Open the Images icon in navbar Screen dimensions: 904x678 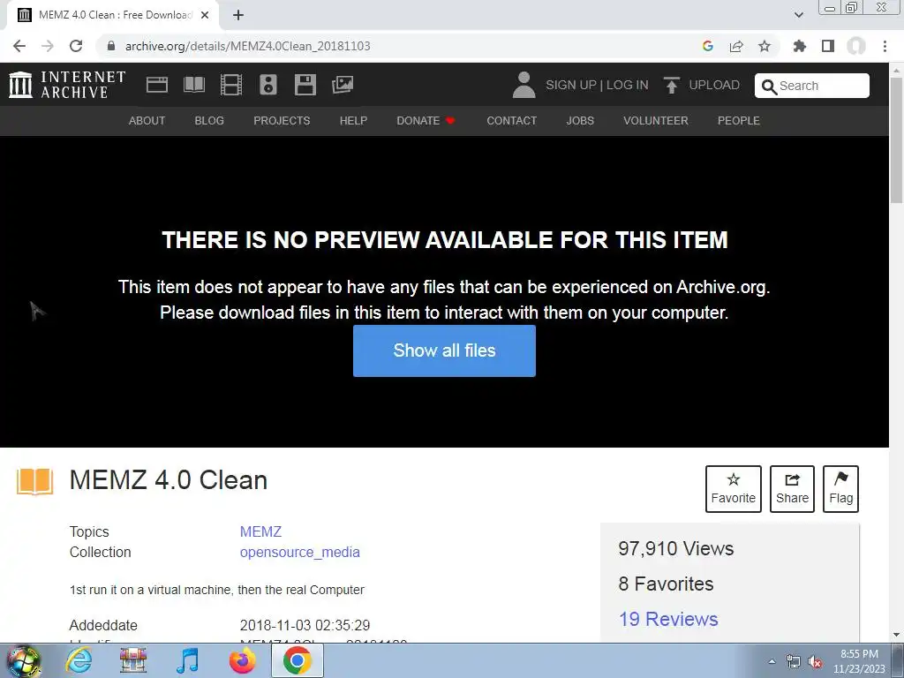tap(343, 85)
